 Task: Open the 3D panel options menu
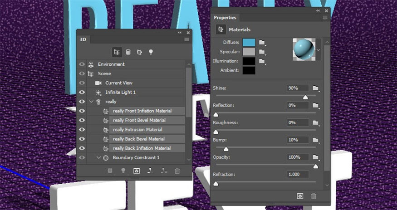coord(187,39)
